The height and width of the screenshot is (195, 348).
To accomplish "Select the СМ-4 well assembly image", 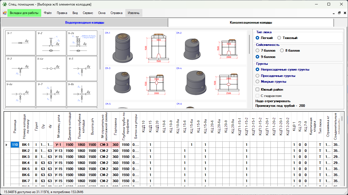I will 211,83.
